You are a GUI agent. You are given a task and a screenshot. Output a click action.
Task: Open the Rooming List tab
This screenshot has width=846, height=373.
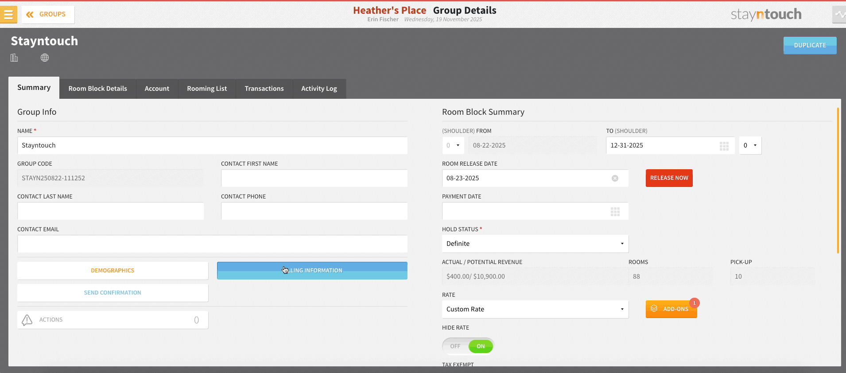[207, 89]
